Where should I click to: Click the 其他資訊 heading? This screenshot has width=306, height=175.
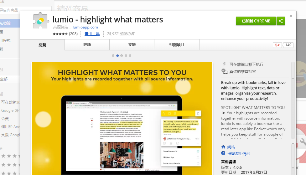coord(229,162)
